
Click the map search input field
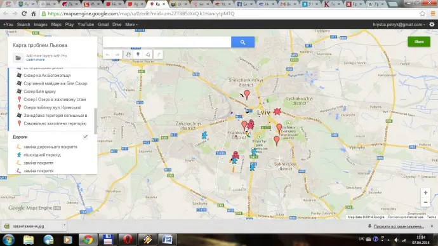tap(167, 42)
